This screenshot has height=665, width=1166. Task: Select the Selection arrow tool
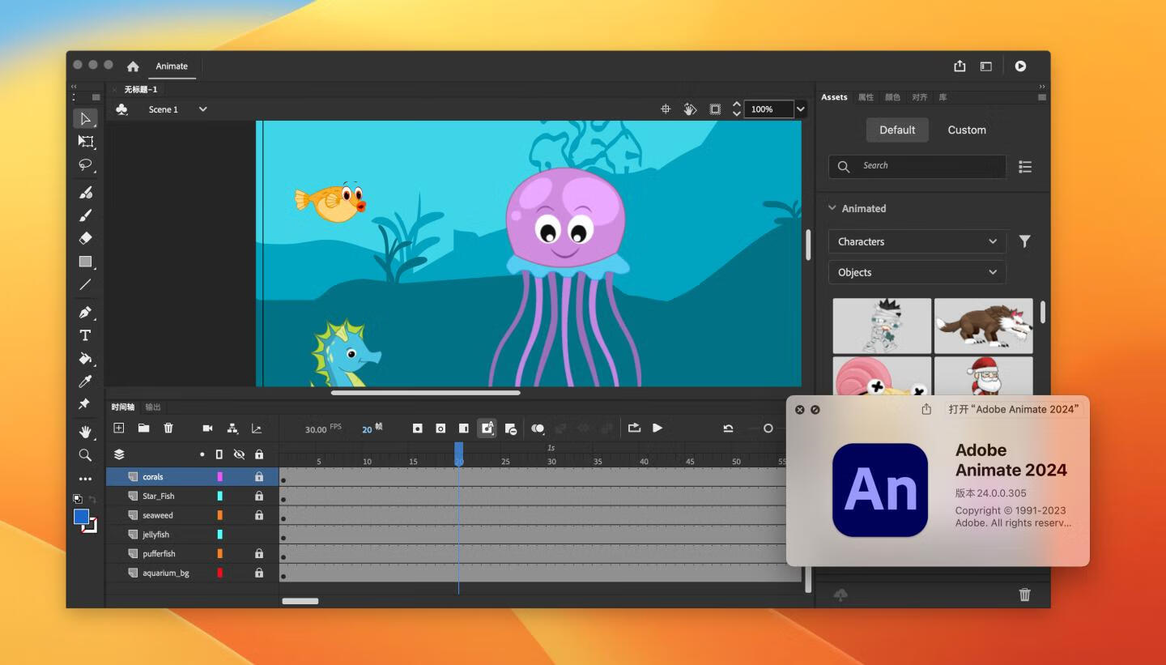point(85,118)
